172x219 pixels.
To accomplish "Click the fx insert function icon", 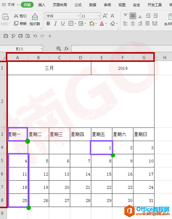I will (66, 49).
